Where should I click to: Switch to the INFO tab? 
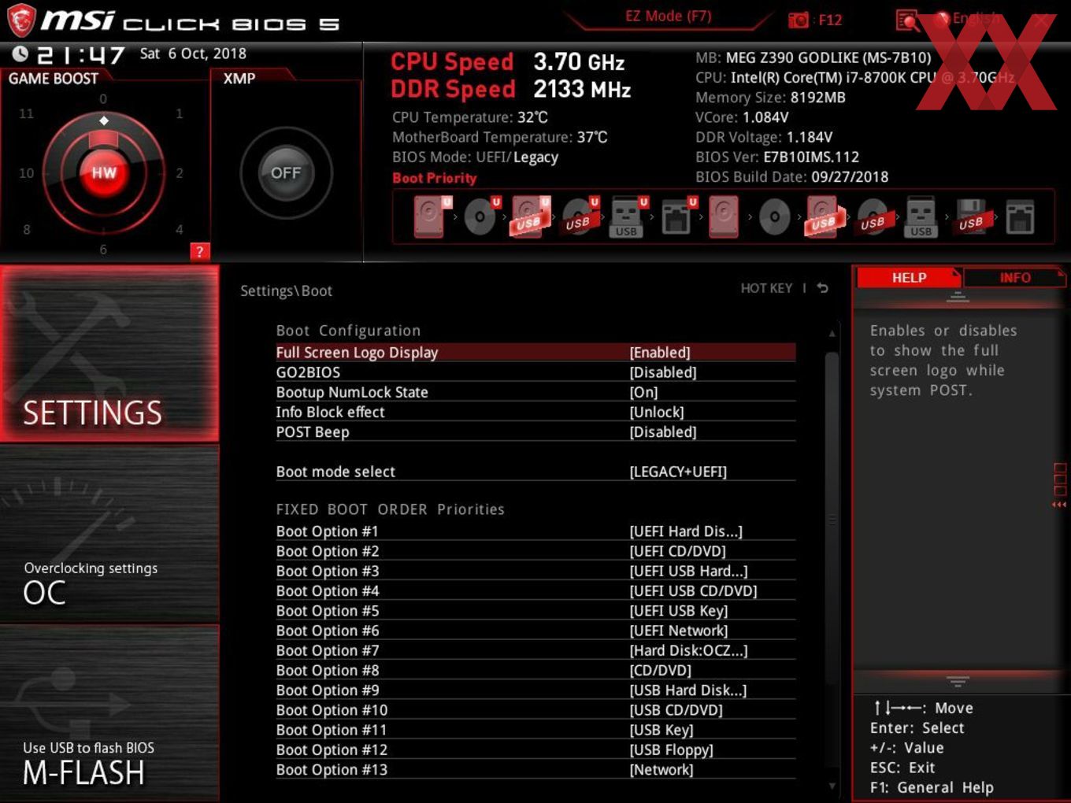click(1015, 278)
